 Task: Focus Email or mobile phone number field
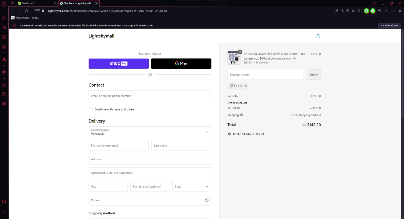[150, 96]
